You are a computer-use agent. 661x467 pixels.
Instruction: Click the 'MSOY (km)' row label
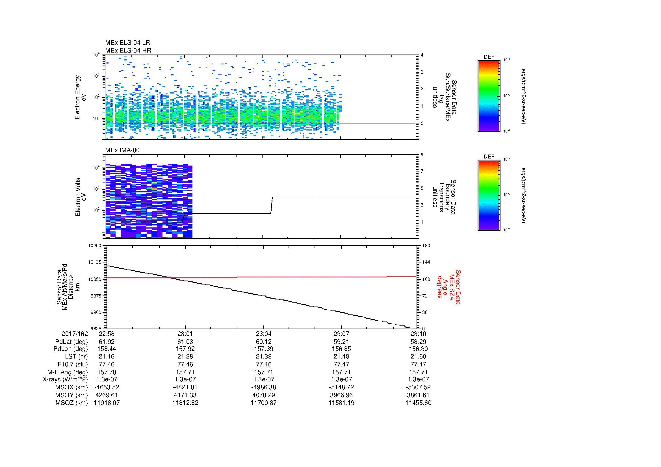tap(72, 395)
